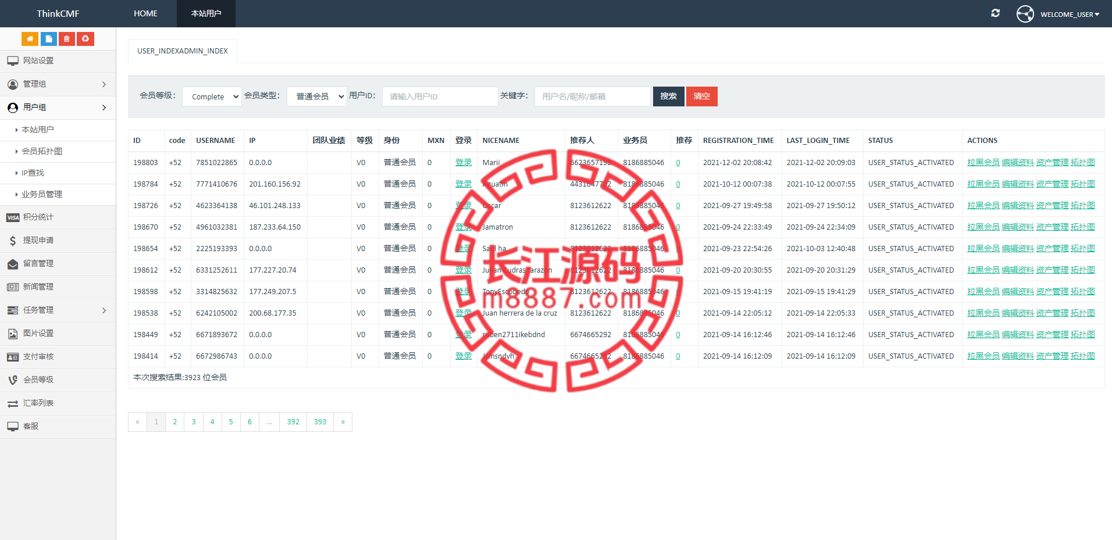The image size is (1112, 540).
Task: Select USER_INDEXADMIN_INDEX tab
Action: (183, 51)
